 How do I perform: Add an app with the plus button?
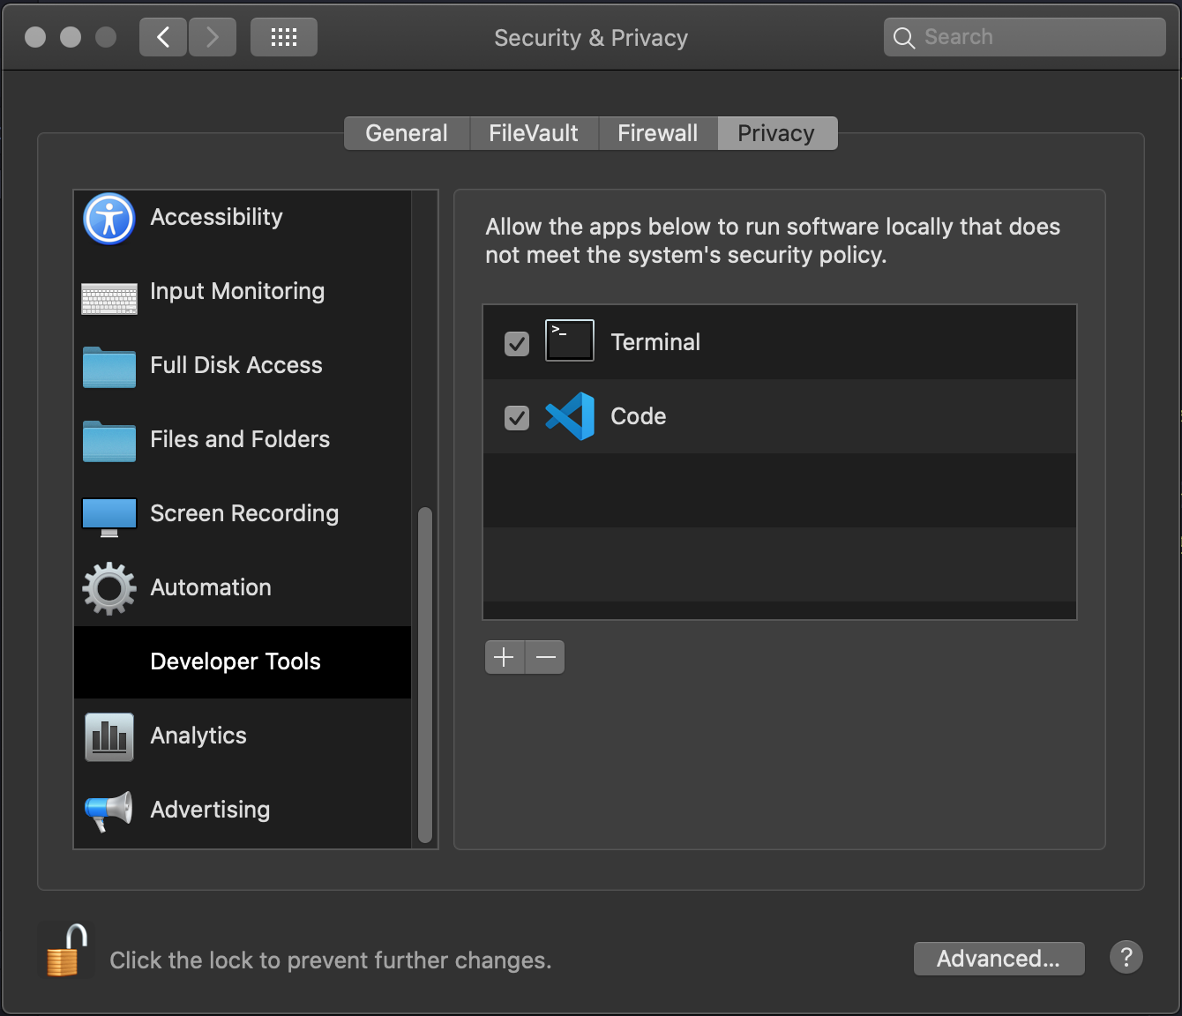[505, 657]
